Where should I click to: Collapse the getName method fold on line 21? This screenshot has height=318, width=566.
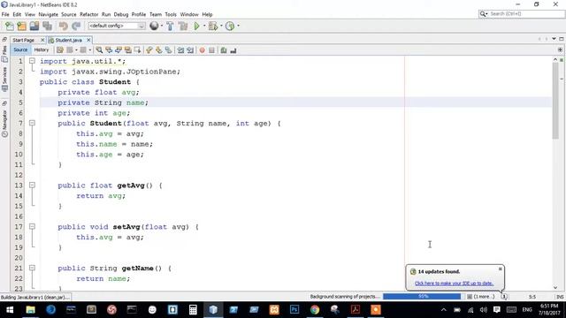point(32,268)
